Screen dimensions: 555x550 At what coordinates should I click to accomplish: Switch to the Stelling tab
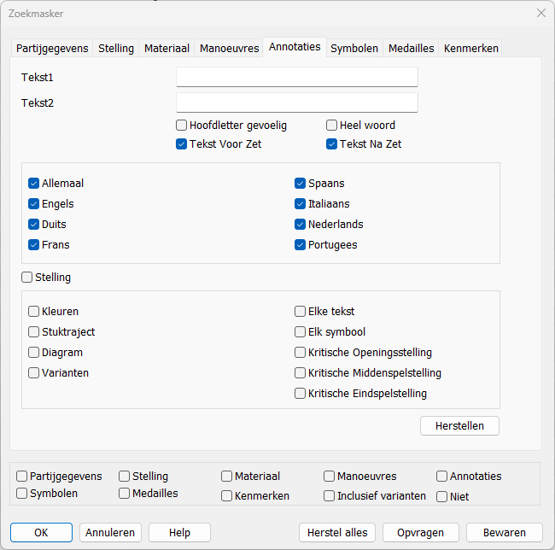pos(116,48)
